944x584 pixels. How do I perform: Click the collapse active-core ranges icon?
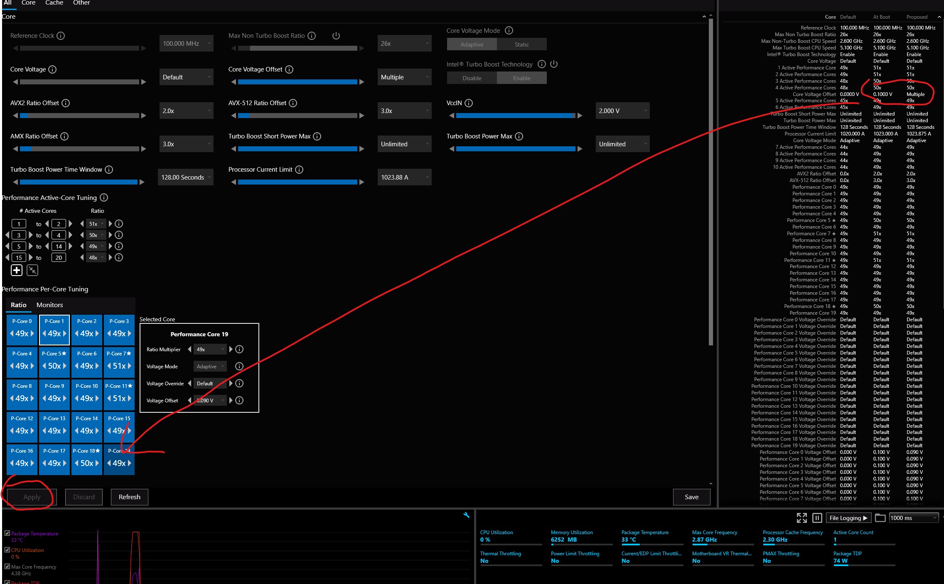pyautogui.click(x=32, y=271)
